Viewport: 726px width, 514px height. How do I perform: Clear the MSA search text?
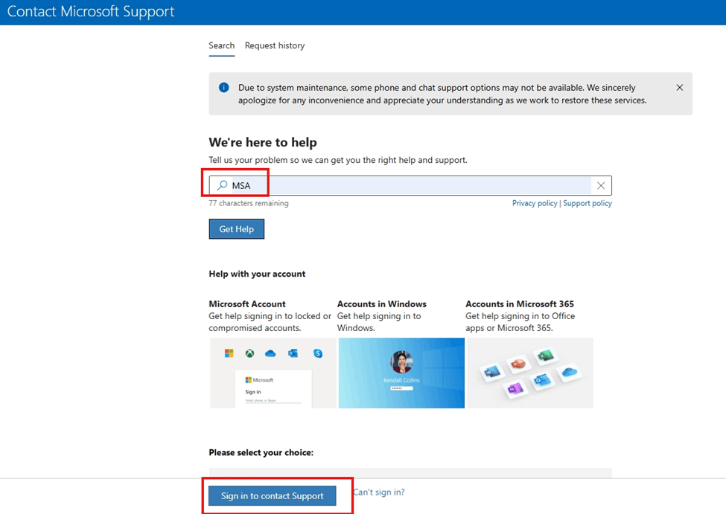click(x=601, y=185)
